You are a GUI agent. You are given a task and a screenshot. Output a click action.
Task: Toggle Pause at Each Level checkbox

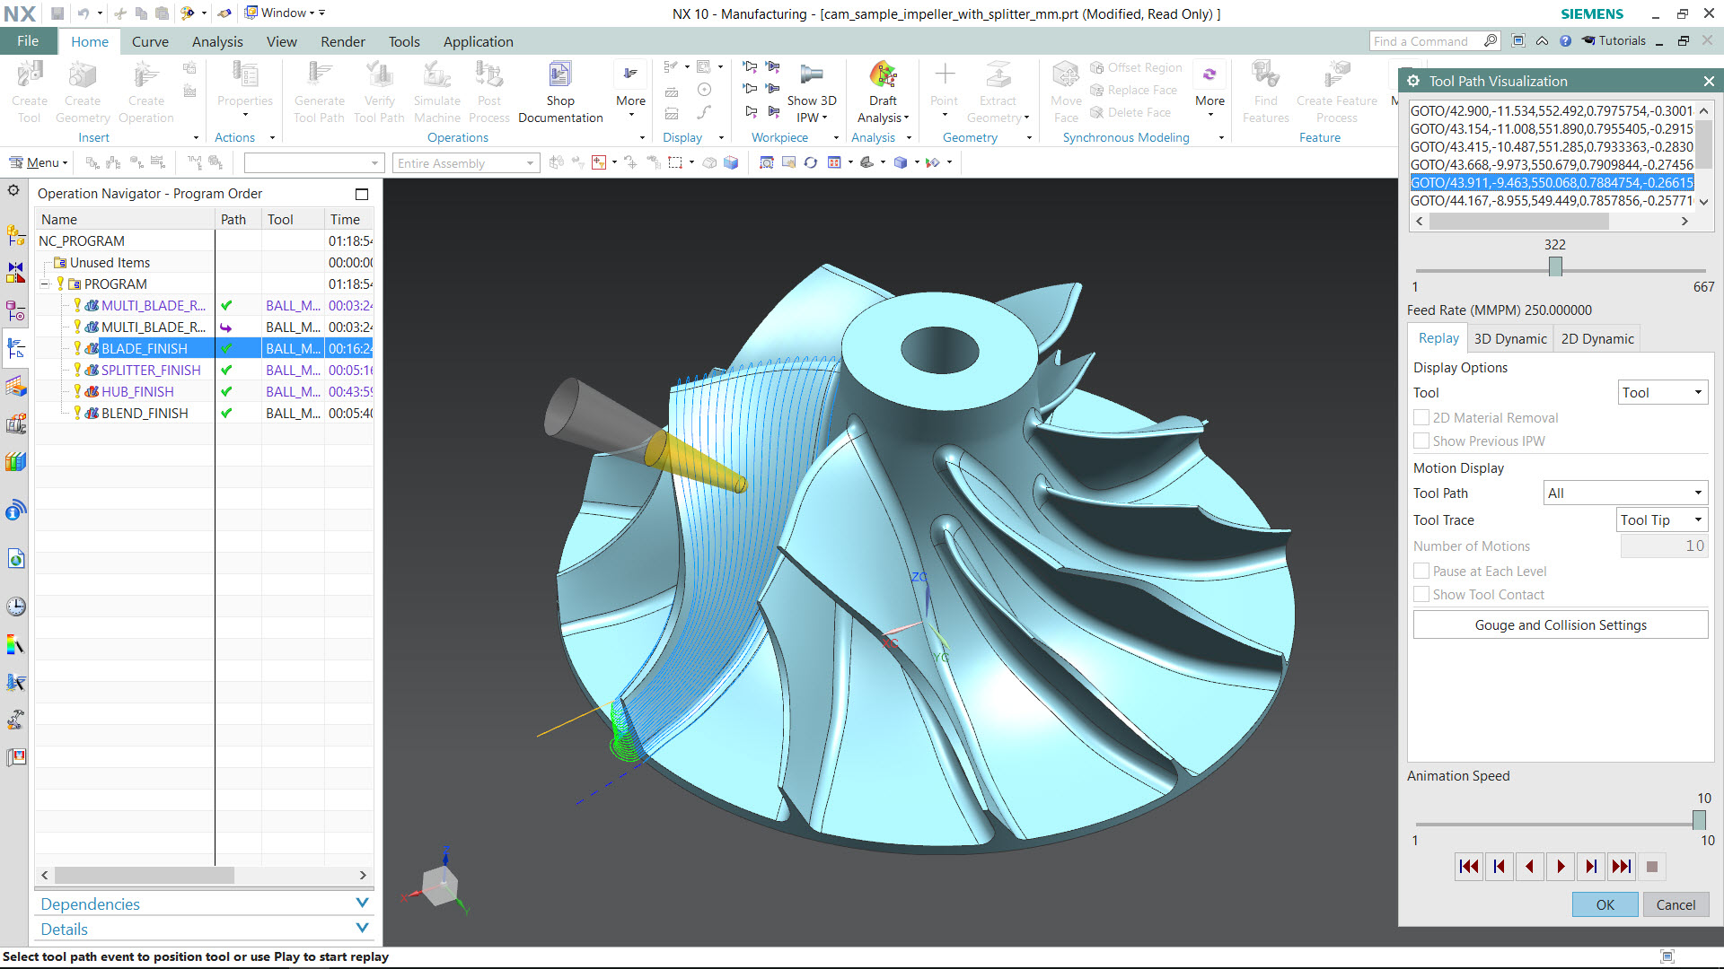point(1421,571)
